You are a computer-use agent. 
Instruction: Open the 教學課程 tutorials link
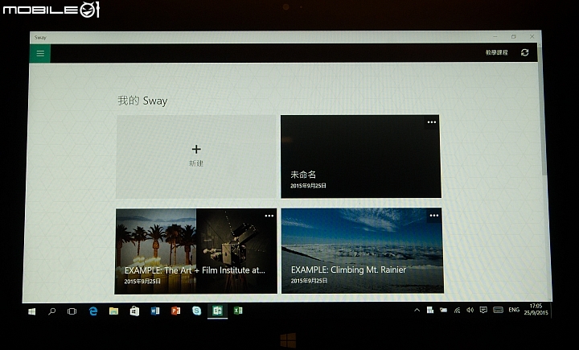[x=497, y=53]
